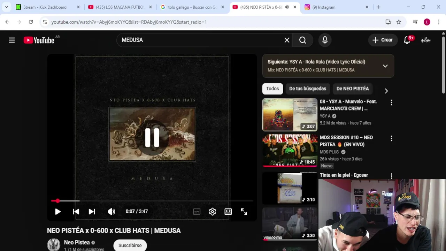Reload the current page
Image resolution: width=446 pixels, height=251 pixels.
click(x=31, y=22)
